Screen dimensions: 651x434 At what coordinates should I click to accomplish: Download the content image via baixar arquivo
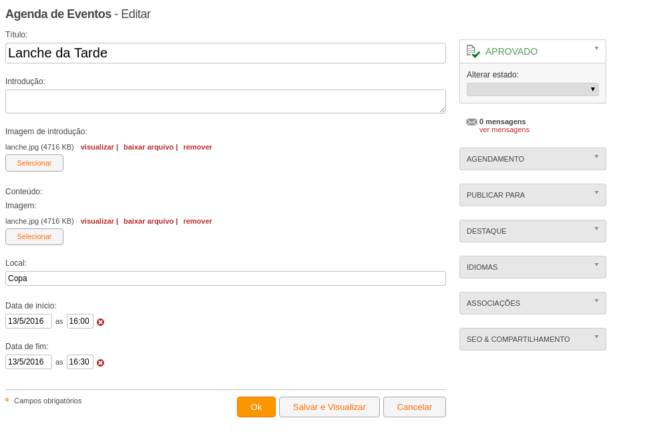tap(148, 221)
